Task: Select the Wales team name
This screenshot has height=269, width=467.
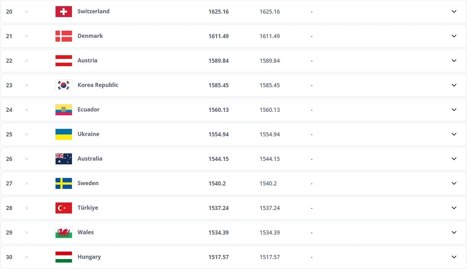Action: (86, 232)
